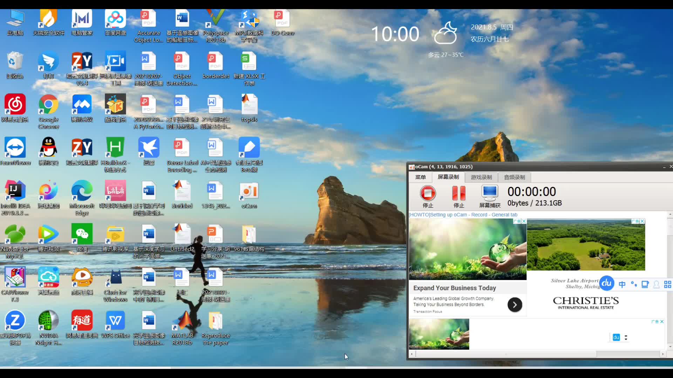Select the WPS Office shortcut
The image size is (673, 378).
coord(115,324)
